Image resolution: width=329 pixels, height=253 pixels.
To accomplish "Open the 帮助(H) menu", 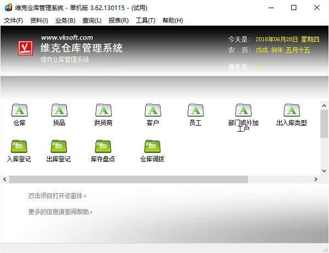I will pyautogui.click(x=173, y=20).
